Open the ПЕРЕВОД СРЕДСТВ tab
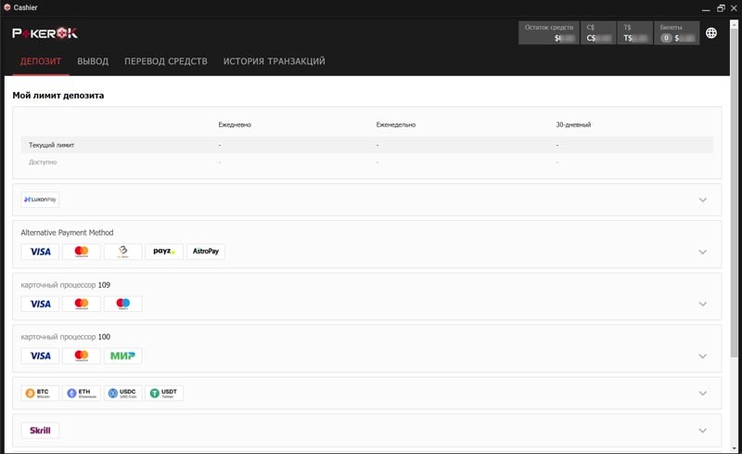This screenshot has height=454, width=742. (x=165, y=61)
